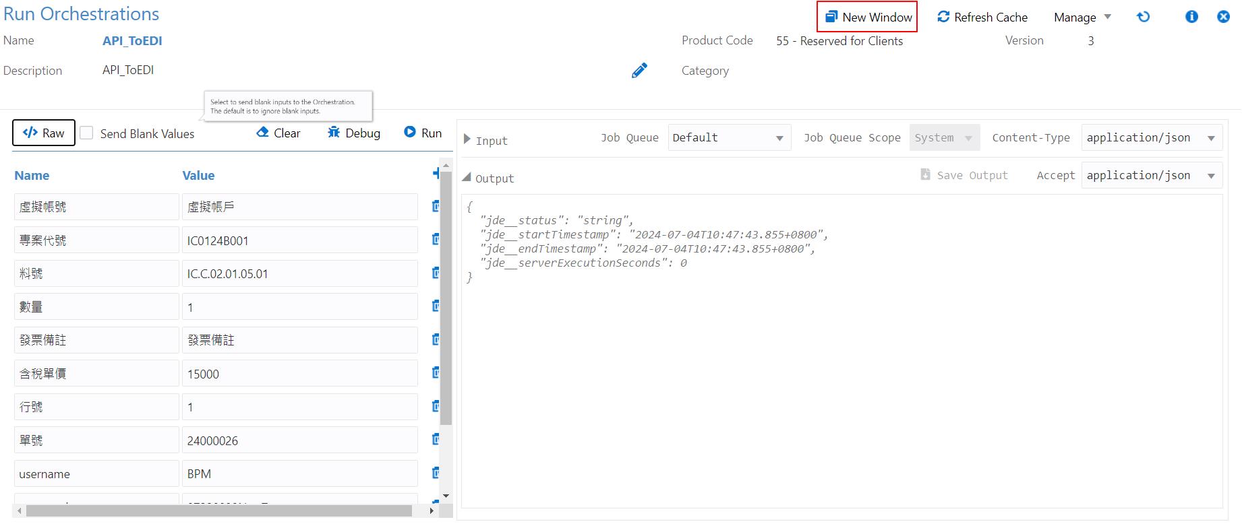The height and width of the screenshot is (532, 1242).
Task: Delete the 行號 input row
Action: click(436, 406)
